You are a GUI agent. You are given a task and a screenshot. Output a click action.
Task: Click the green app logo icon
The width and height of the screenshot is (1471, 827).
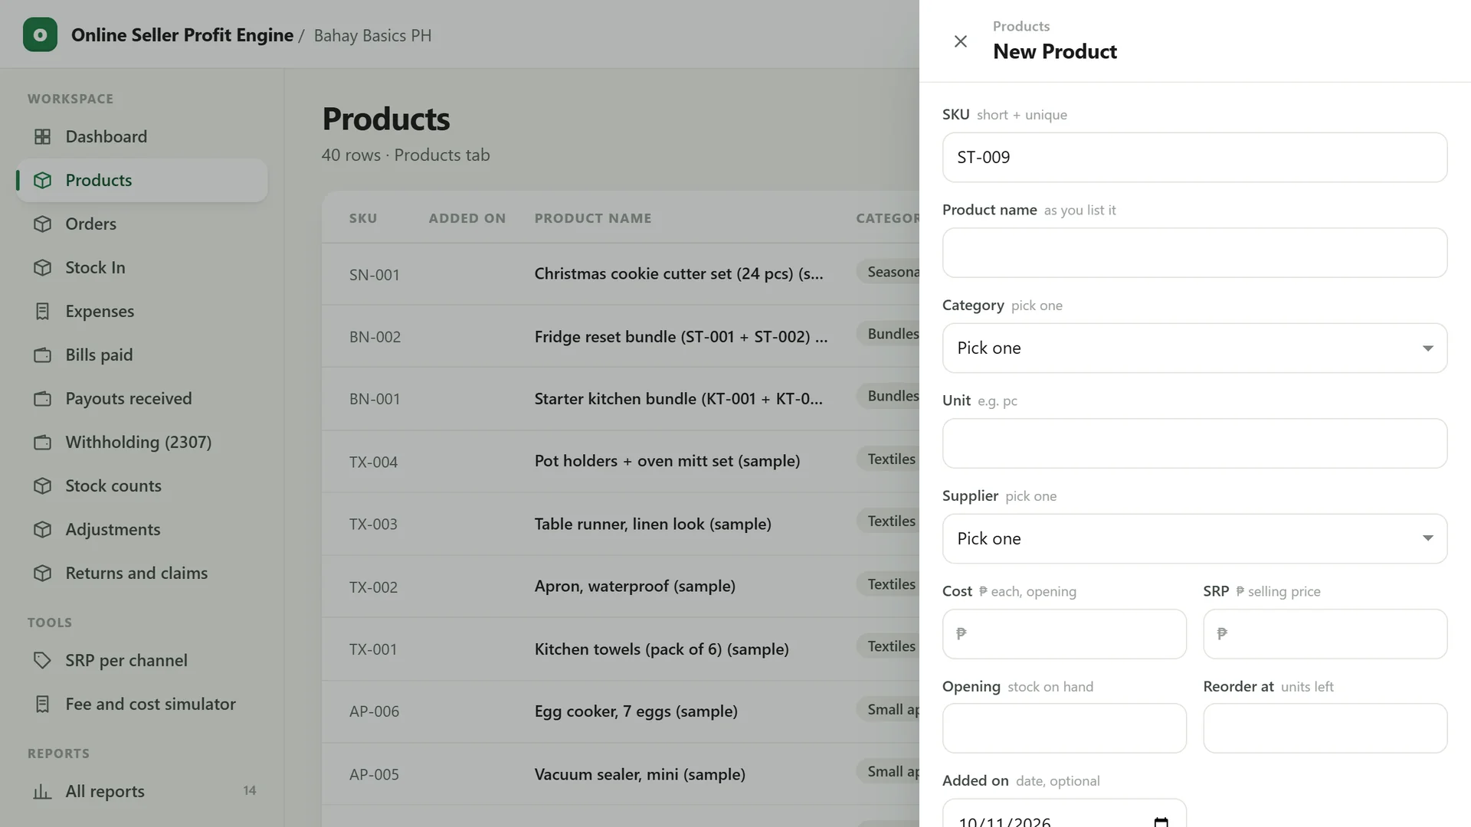tap(40, 34)
